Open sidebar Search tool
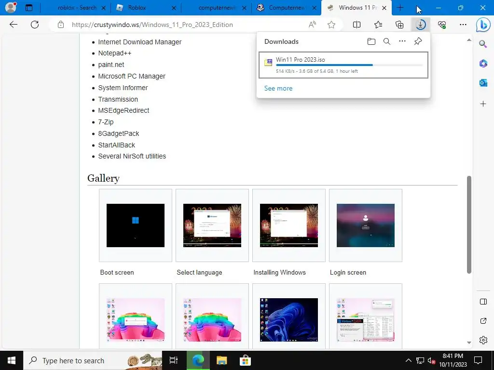Viewport: 494px width, 370px height. [483, 44]
